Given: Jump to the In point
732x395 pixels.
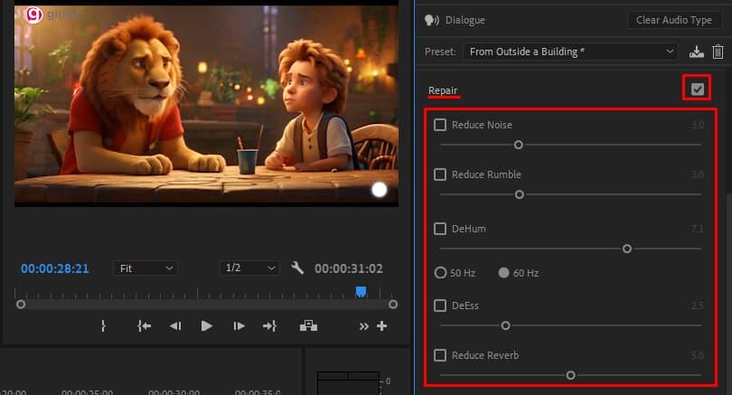Looking at the screenshot, I should [144, 326].
